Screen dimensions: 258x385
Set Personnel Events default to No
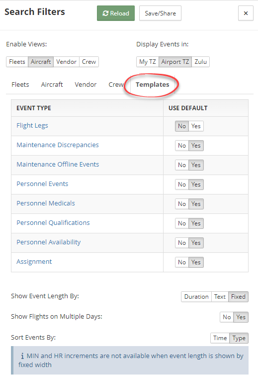[182, 185]
